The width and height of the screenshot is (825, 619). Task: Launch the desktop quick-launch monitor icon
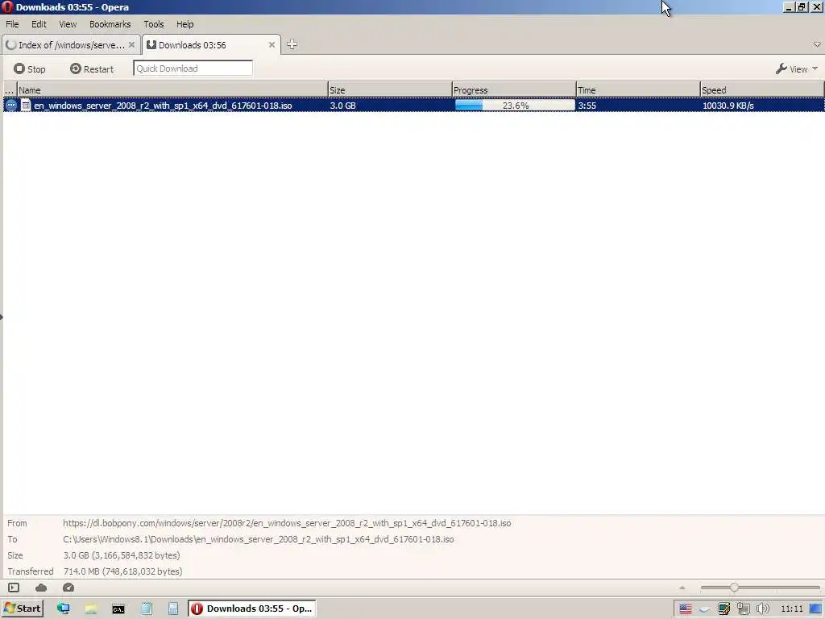[x=64, y=609]
